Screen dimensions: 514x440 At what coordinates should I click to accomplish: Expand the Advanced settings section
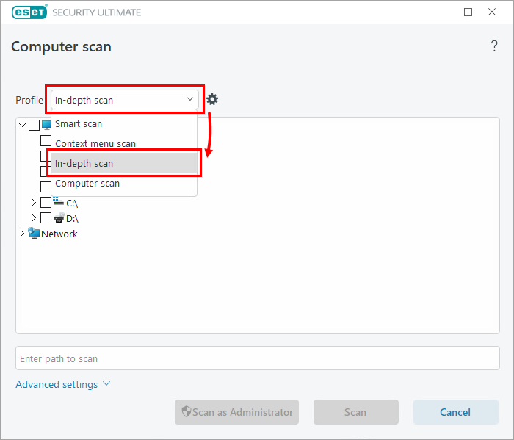click(62, 384)
